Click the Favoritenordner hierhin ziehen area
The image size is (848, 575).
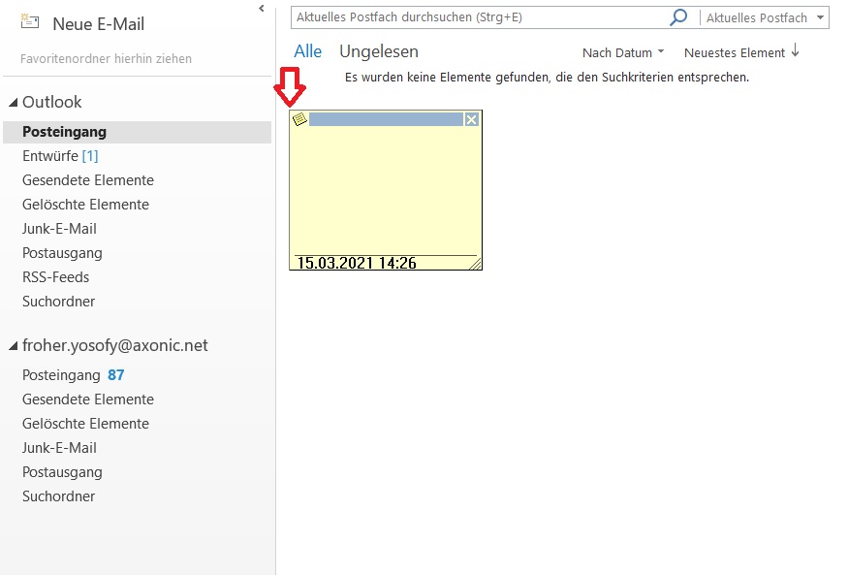click(x=106, y=58)
